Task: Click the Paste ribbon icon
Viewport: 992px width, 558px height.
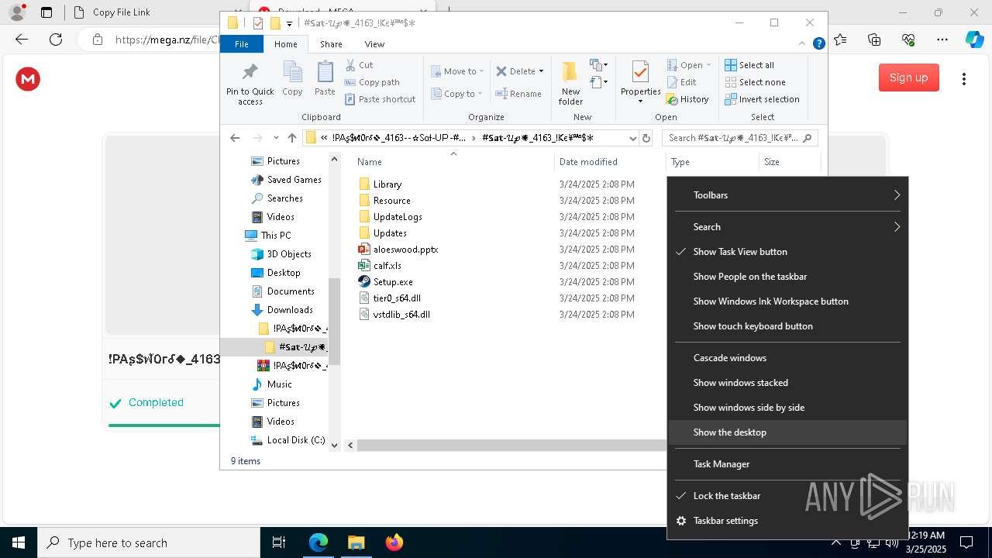Action: [325, 79]
